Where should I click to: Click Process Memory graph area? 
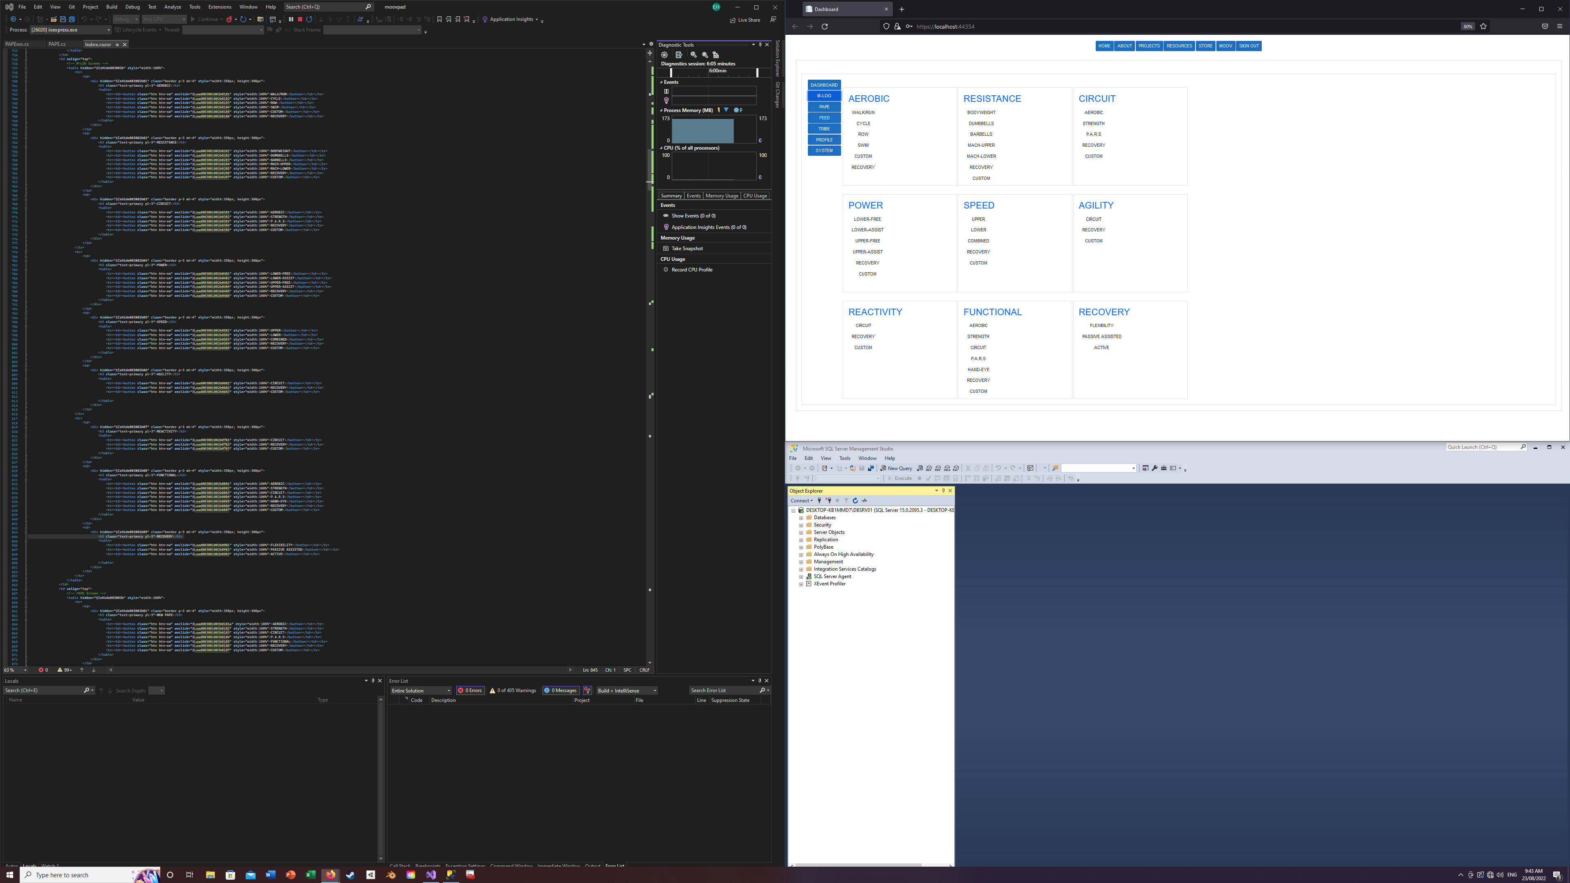coord(714,129)
